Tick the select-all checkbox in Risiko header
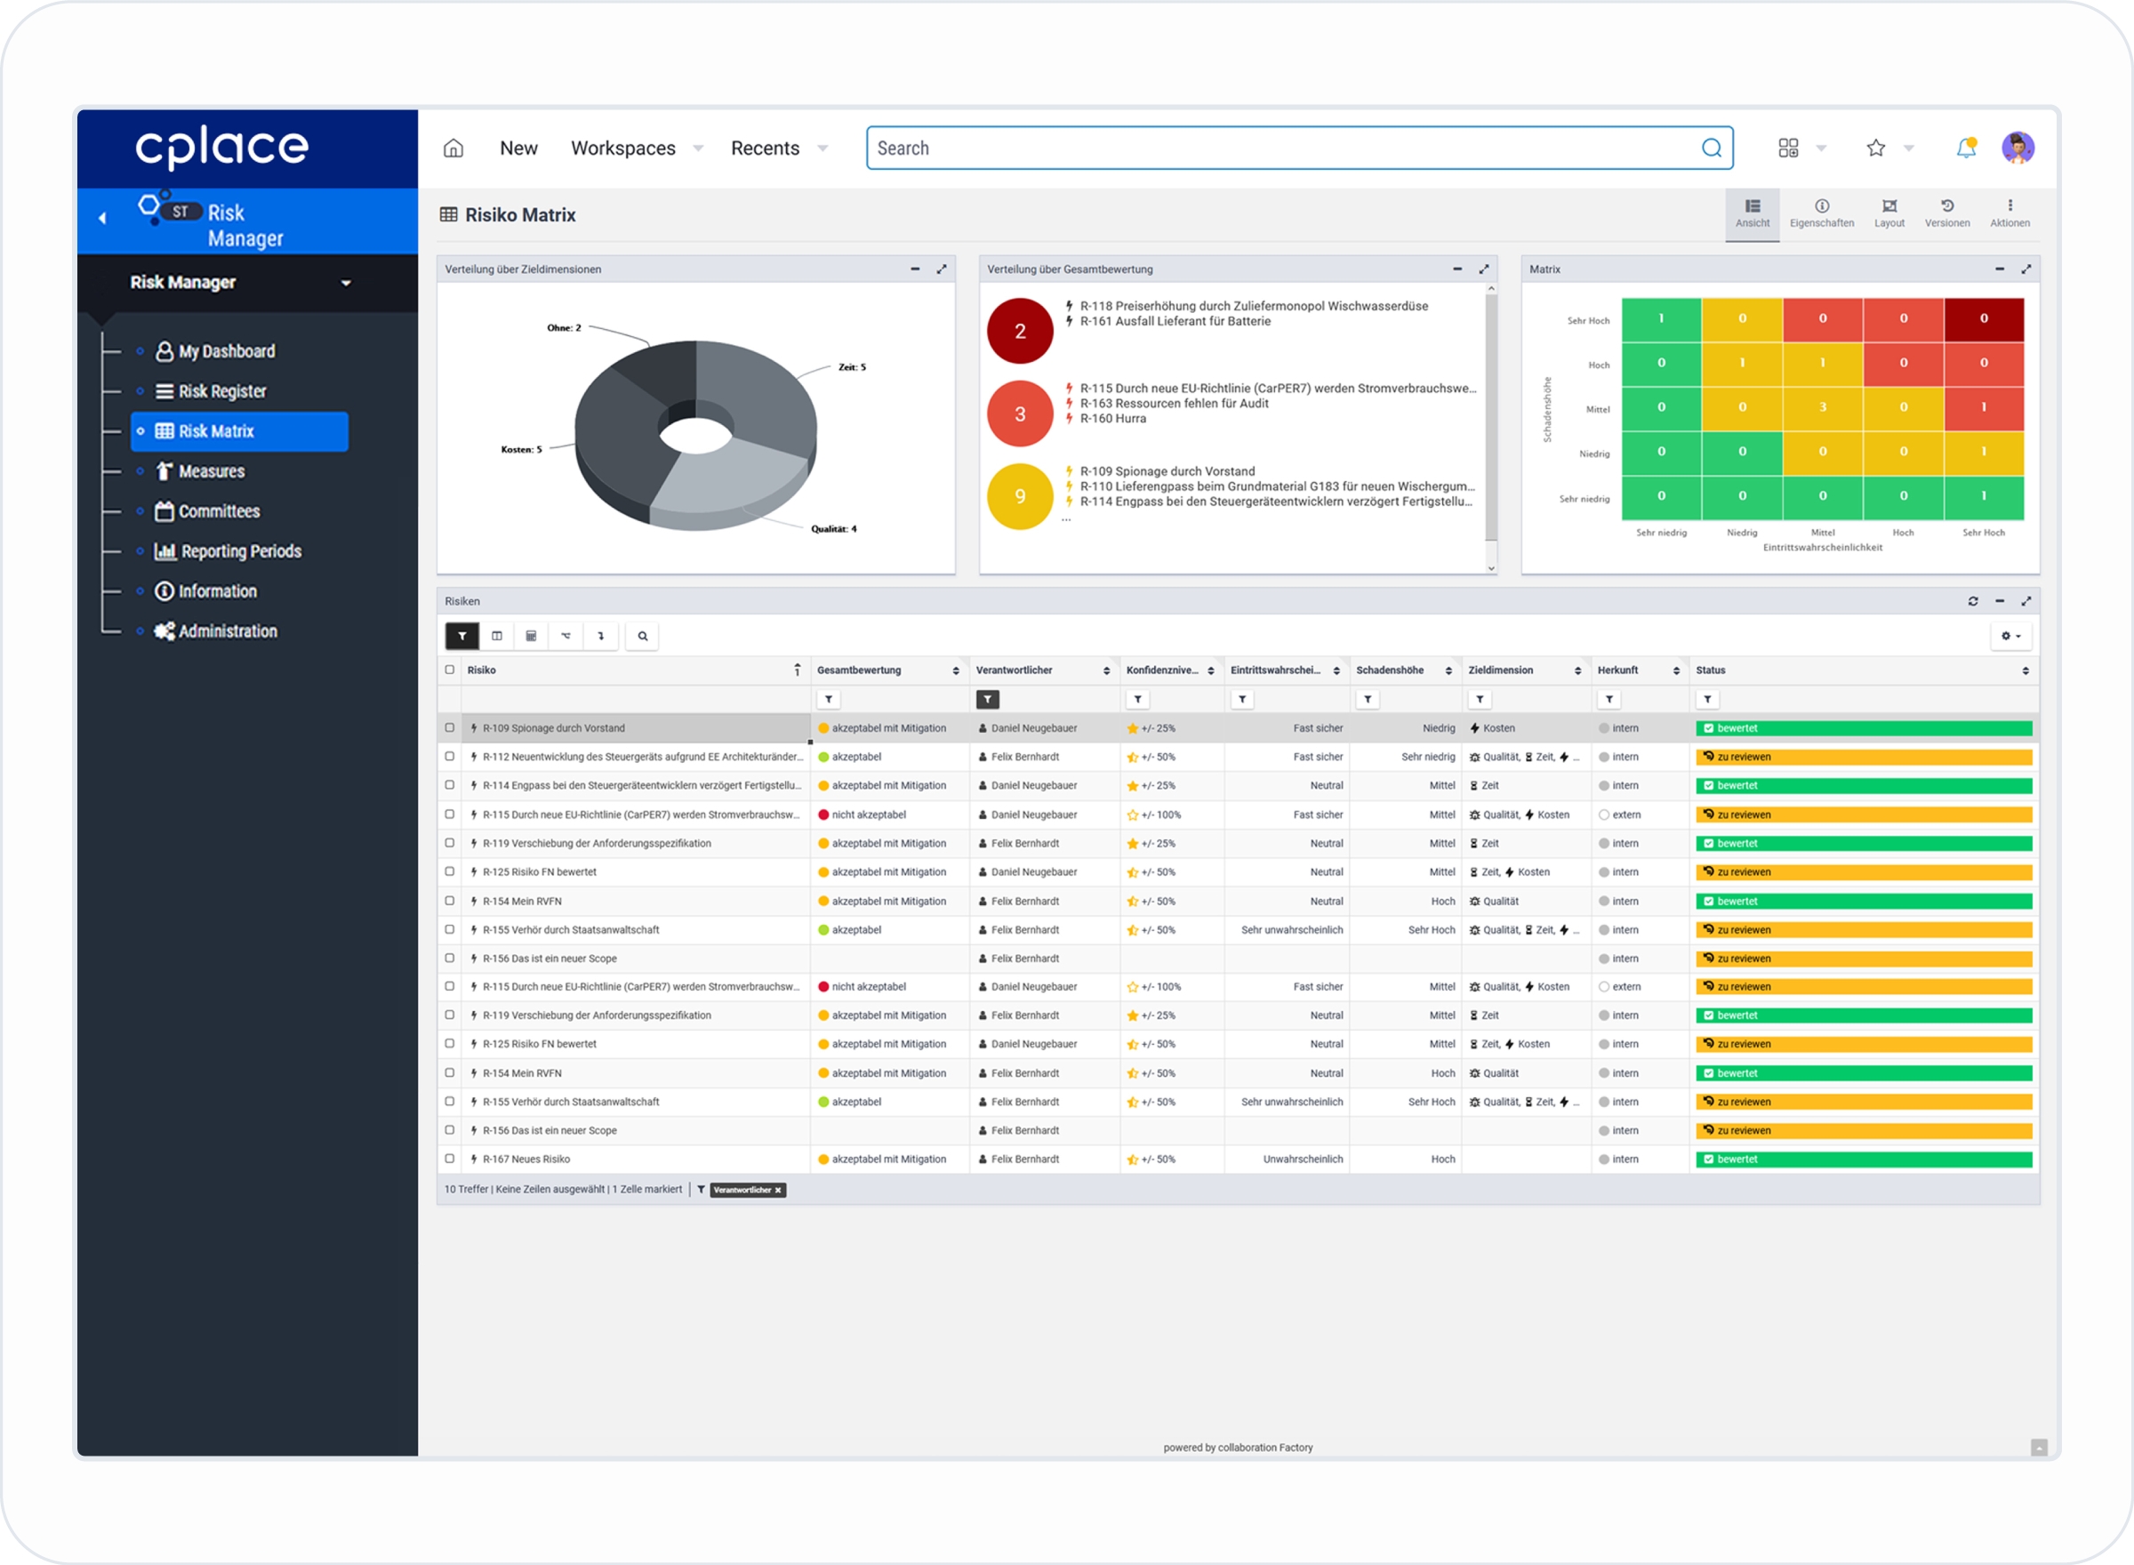The height and width of the screenshot is (1565, 2134). coord(450,670)
